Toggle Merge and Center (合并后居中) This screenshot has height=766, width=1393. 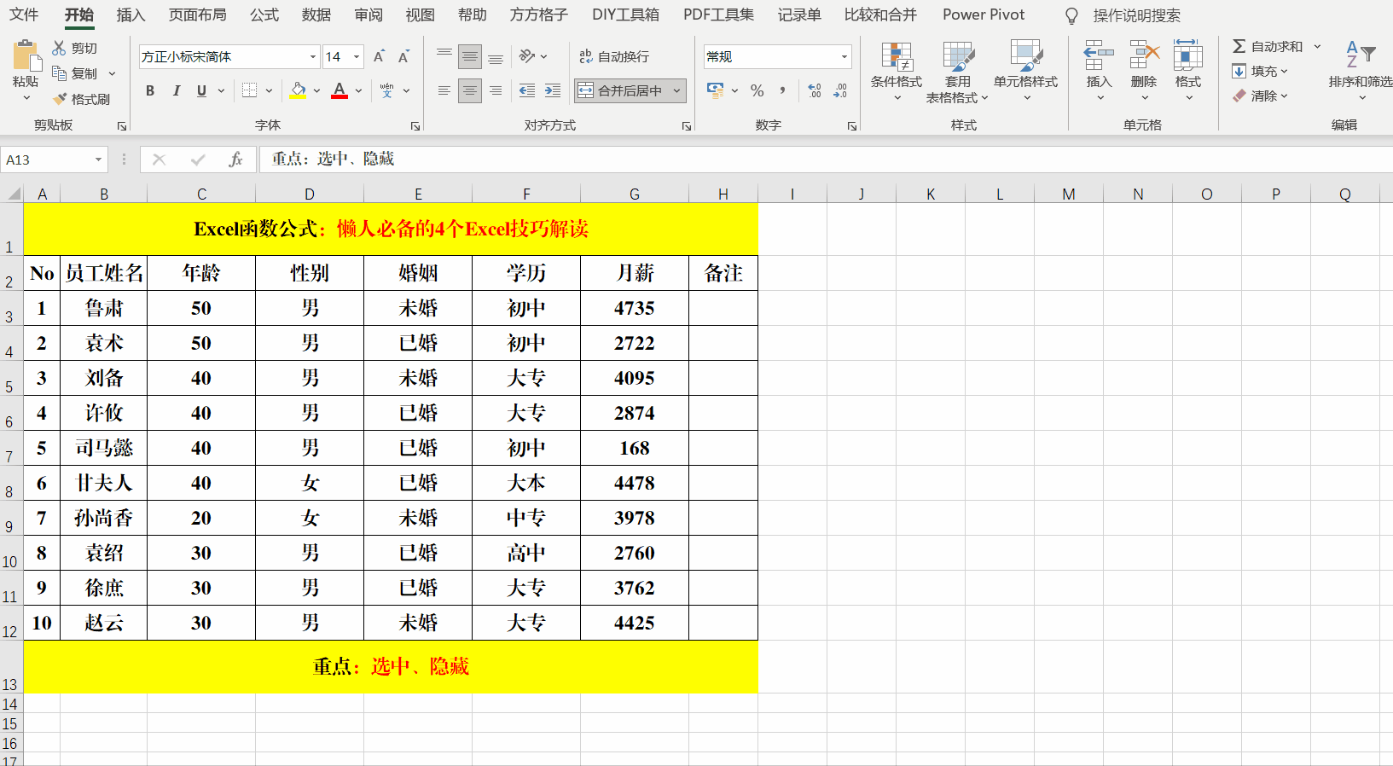tap(622, 90)
